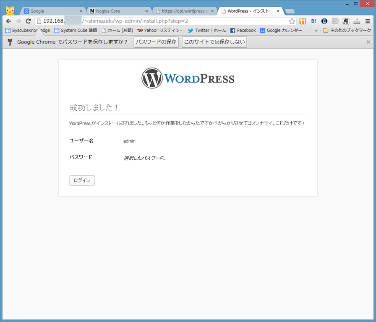Select the WordPress インストール tab

pyautogui.click(x=251, y=11)
